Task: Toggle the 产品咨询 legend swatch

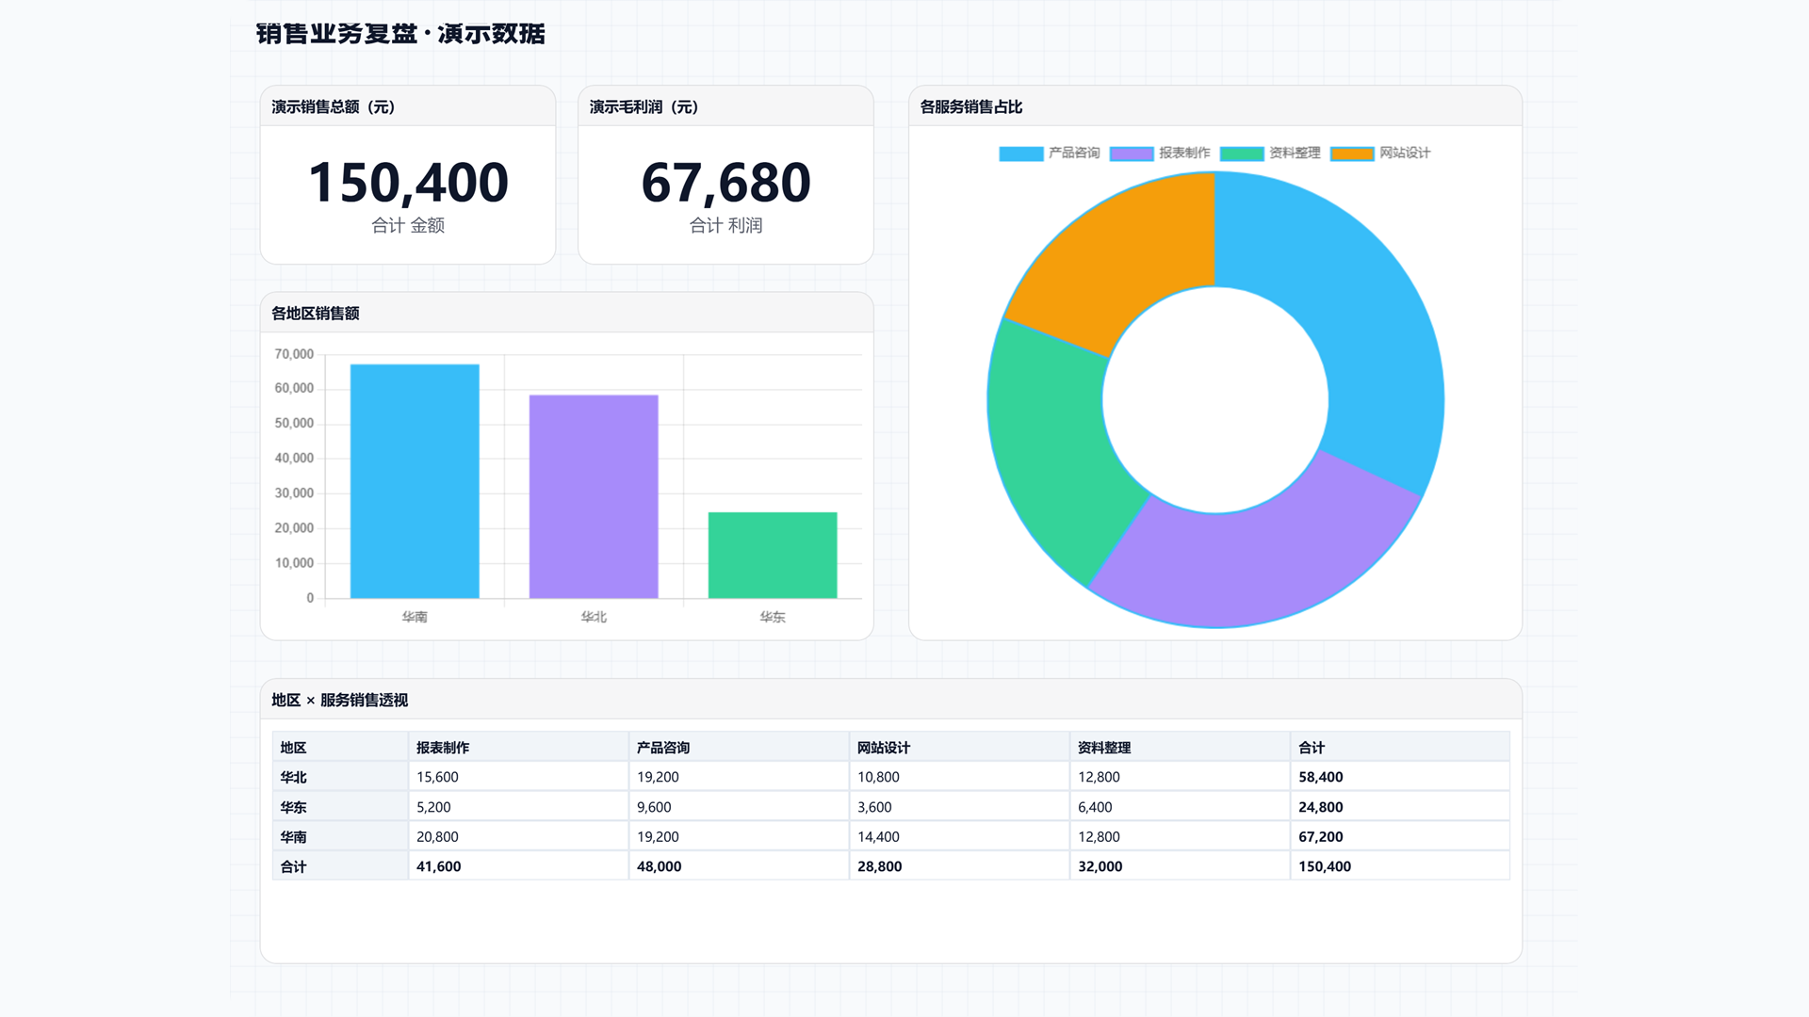Action: point(1021,153)
